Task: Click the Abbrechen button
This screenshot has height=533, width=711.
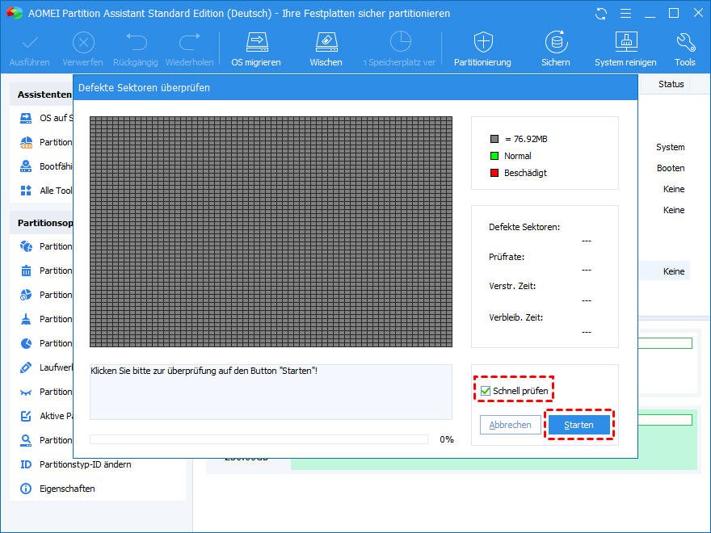Action: point(510,425)
